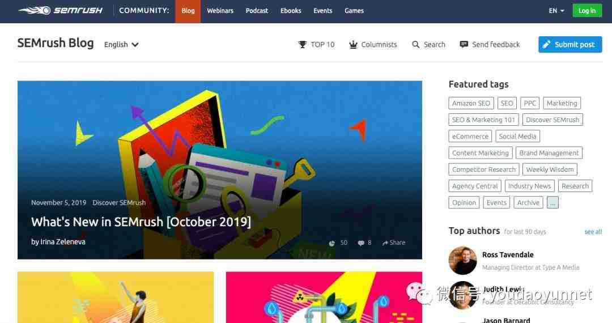Viewport: 612px width, 323px height.
Task: Open What's New in SEMrush article title
Action: coord(141,222)
